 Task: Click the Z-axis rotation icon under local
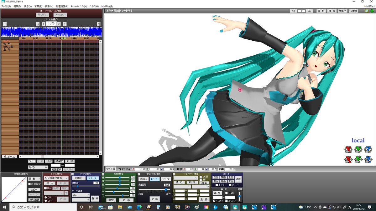click(368, 149)
